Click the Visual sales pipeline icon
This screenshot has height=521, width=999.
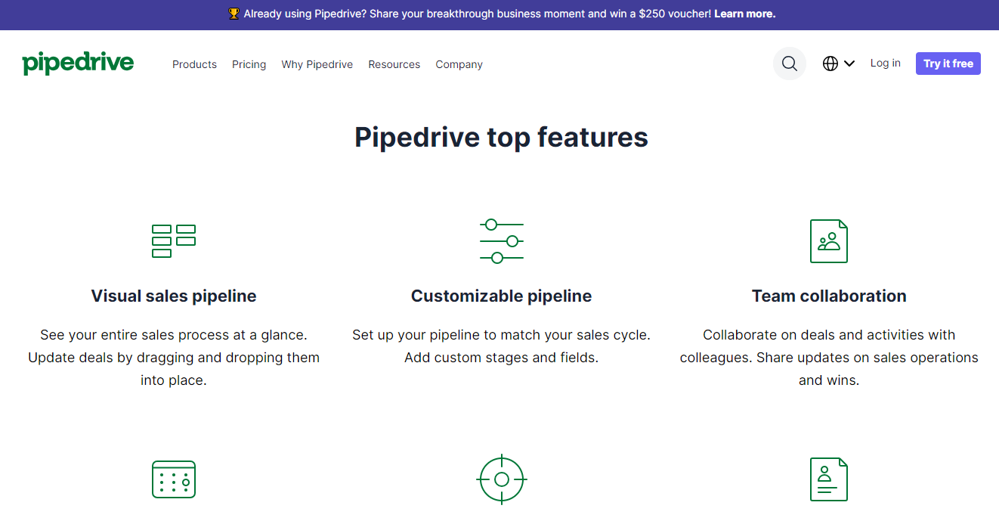(x=174, y=241)
